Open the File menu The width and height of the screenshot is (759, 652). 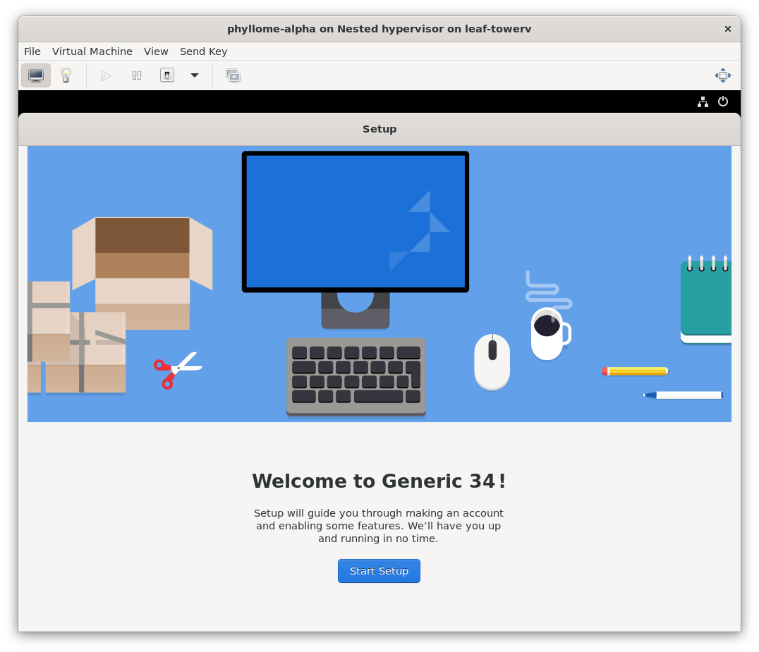pos(32,51)
